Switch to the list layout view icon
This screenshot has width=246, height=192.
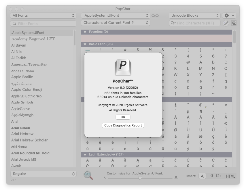click(234, 23)
